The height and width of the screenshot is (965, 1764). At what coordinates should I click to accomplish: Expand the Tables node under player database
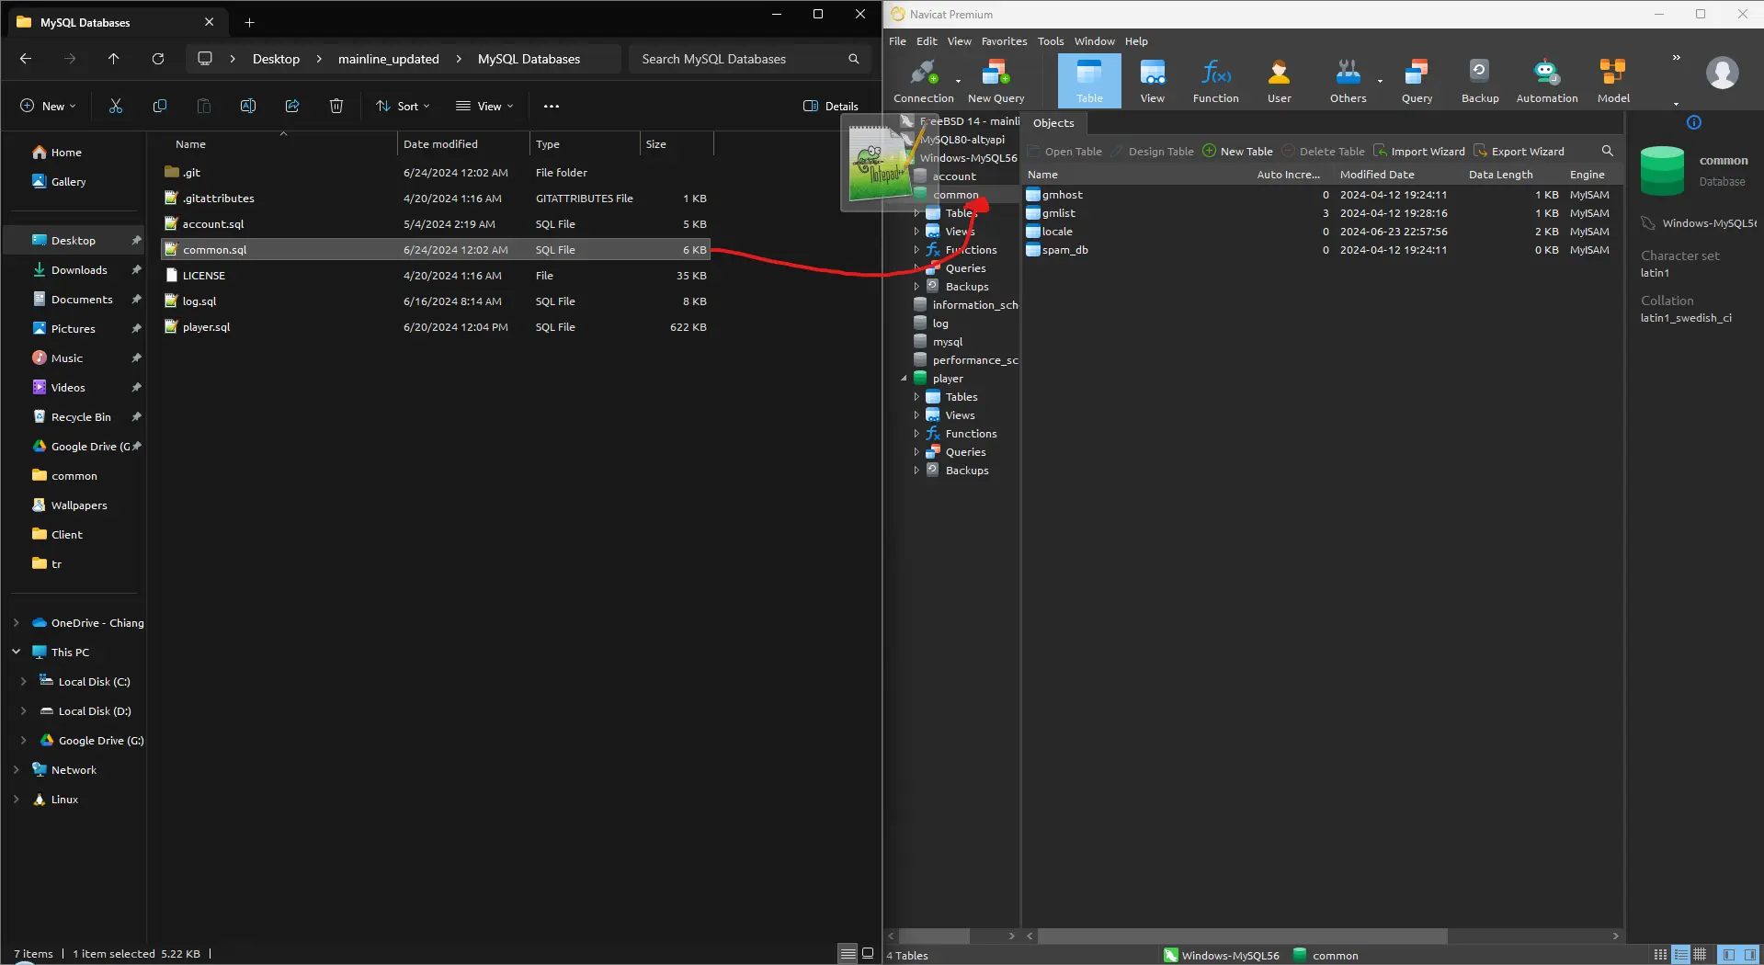coord(916,397)
